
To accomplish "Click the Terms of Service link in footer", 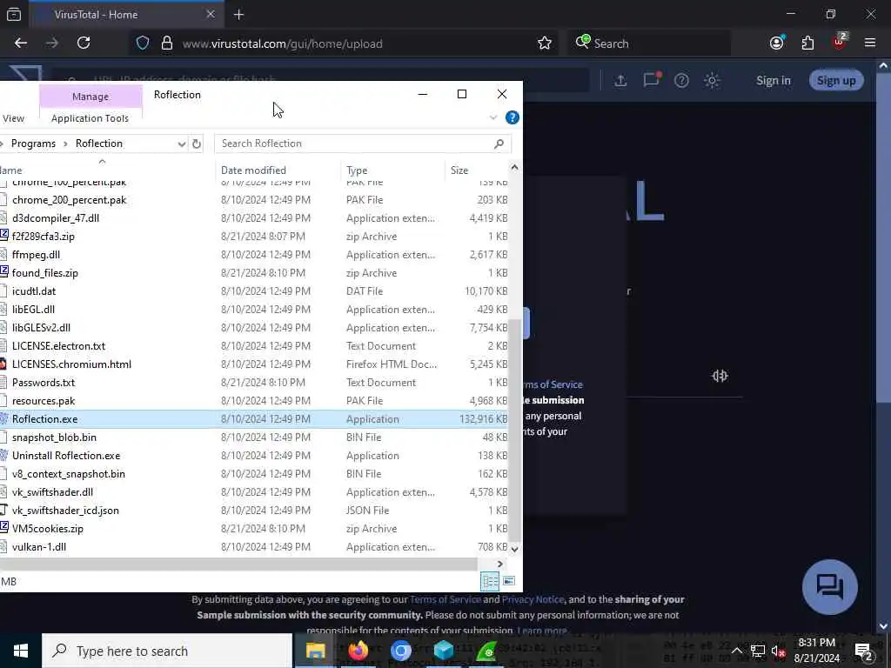I will (x=445, y=599).
